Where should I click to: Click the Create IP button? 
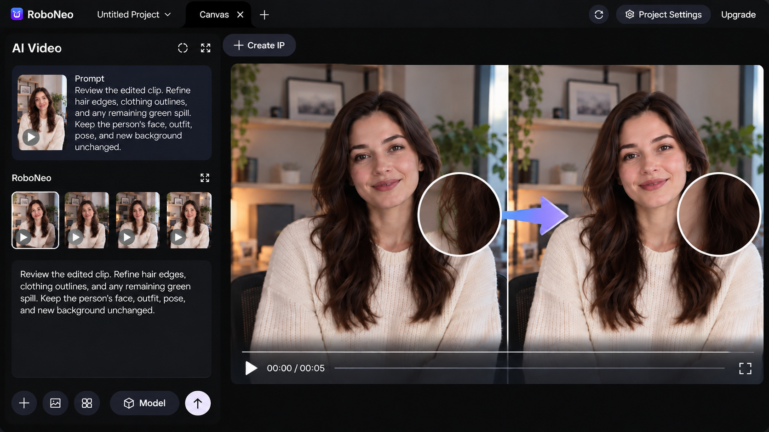point(259,45)
